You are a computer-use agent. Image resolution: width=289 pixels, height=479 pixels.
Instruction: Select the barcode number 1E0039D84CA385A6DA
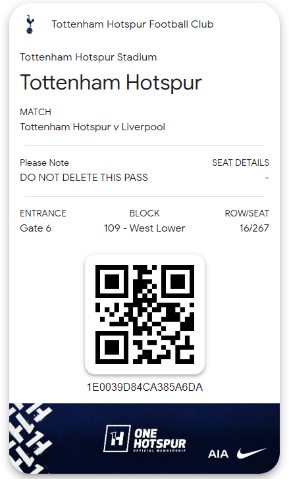[145, 387]
